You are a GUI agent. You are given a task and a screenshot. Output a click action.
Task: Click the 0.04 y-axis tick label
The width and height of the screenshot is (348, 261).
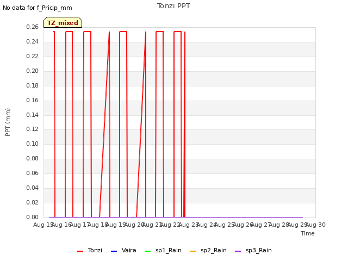33,188
